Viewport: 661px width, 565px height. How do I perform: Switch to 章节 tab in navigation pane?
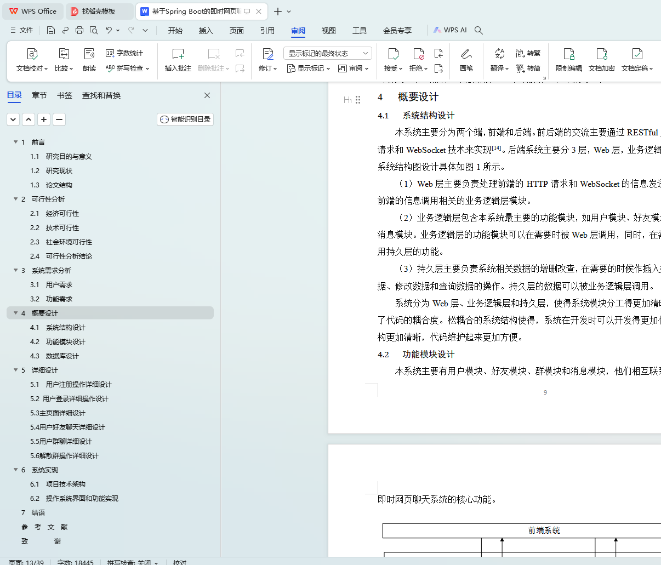[x=39, y=95]
